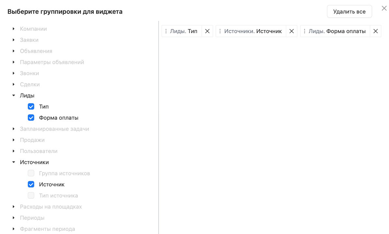Uncheck the 'Источник' checkbox
The image size is (389, 234).
tap(31, 184)
